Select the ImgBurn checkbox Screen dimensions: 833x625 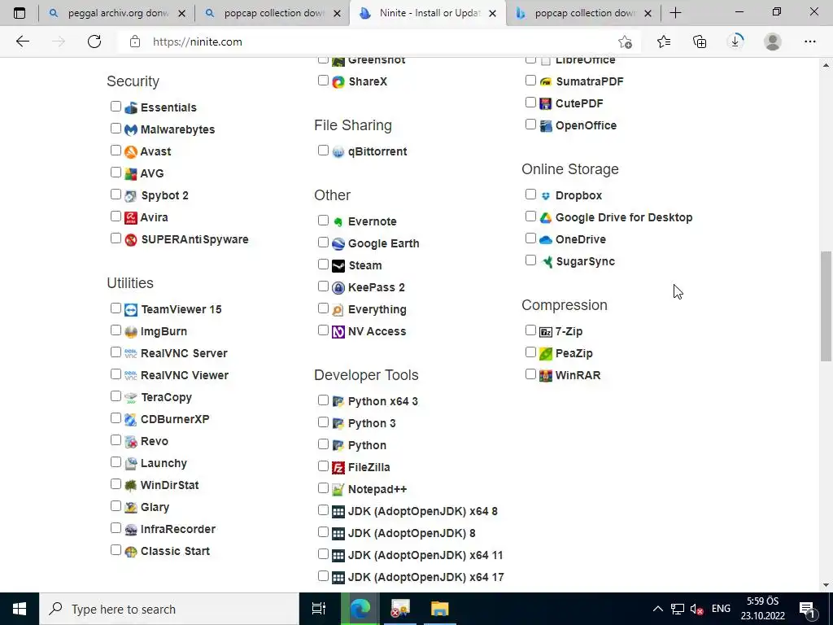tap(116, 330)
